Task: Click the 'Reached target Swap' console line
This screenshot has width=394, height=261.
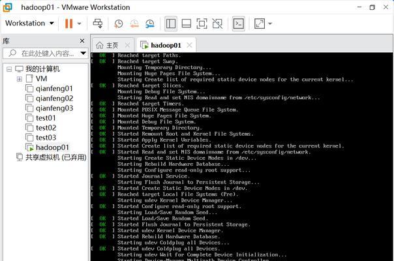Action: click(147, 61)
